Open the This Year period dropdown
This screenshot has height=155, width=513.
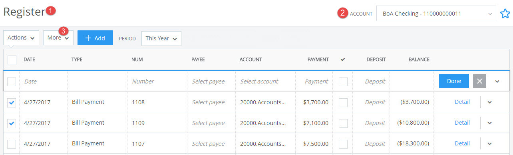point(161,38)
